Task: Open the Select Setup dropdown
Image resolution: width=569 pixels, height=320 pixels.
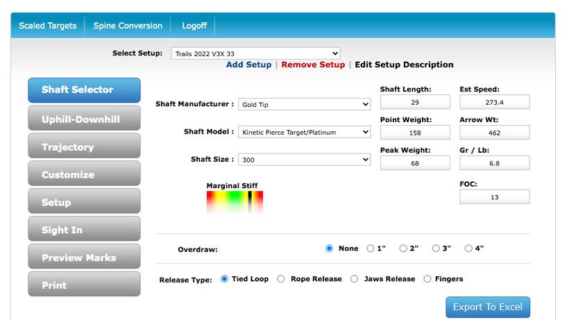Action: 255,53
